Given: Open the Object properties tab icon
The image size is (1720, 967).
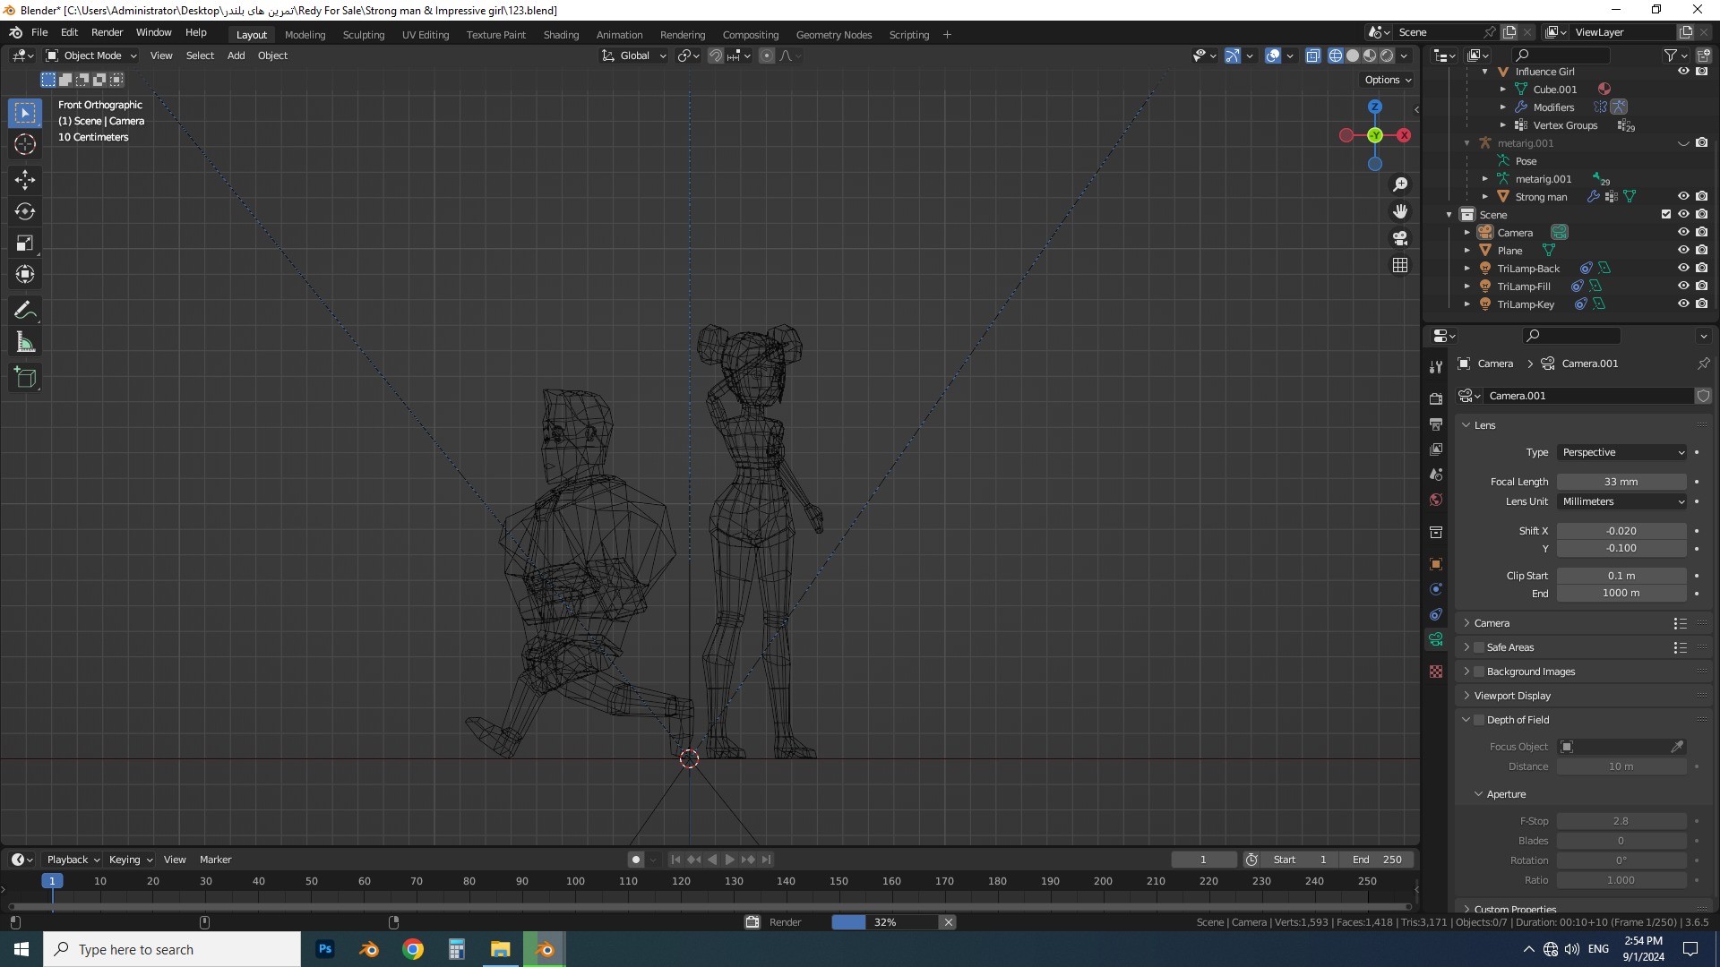Looking at the screenshot, I should point(1436,564).
